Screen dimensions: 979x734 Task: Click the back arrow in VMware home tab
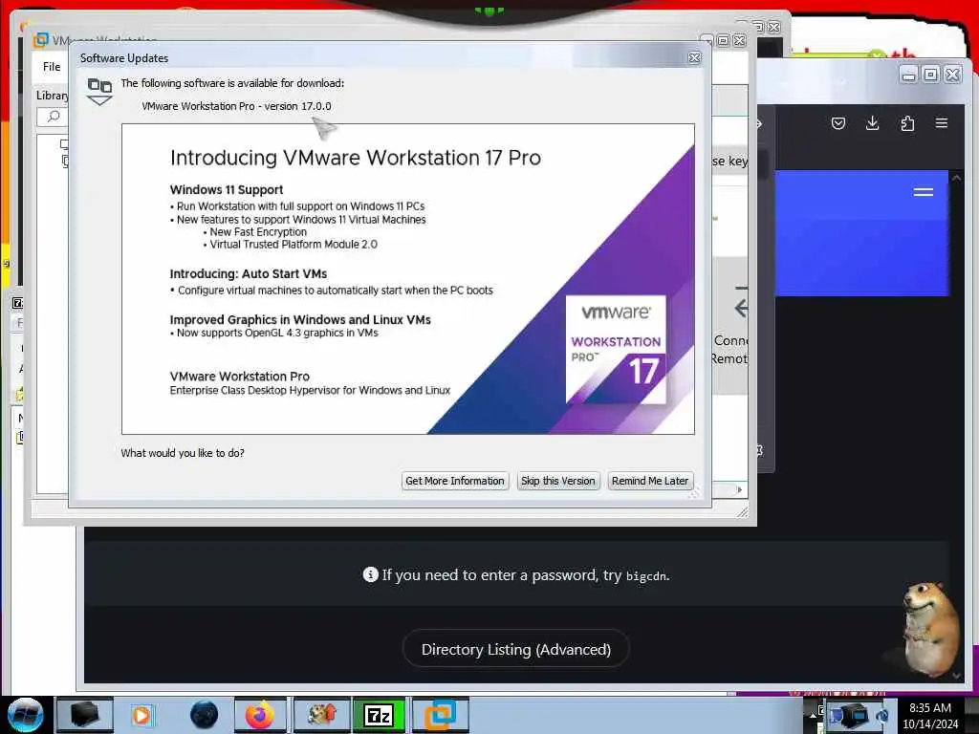click(741, 308)
